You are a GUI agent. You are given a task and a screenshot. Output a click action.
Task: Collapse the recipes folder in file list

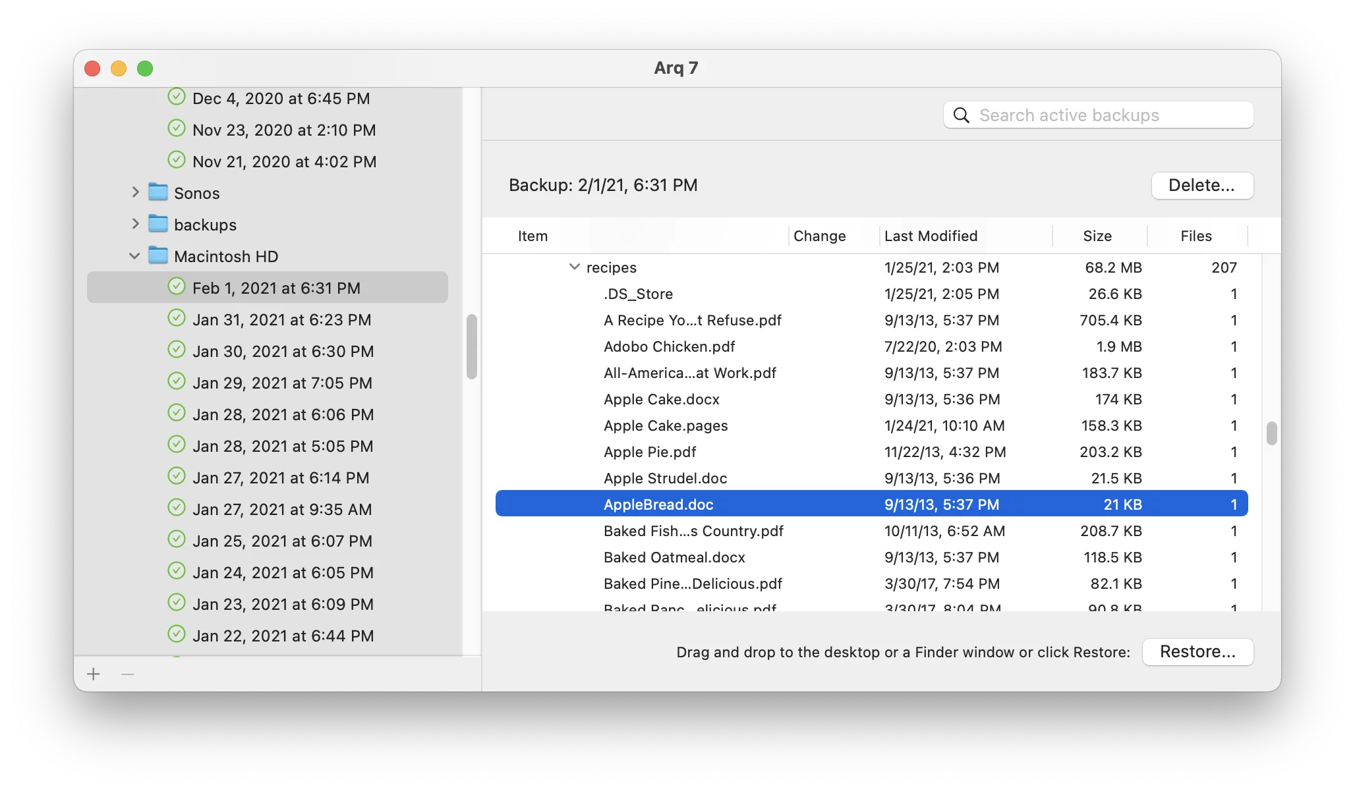(575, 267)
